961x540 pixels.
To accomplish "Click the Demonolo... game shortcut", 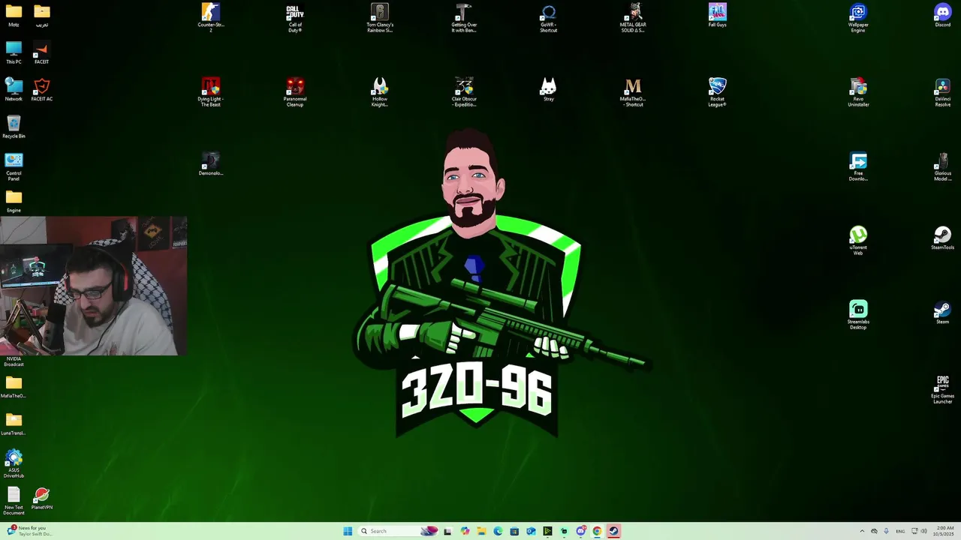I will pyautogui.click(x=211, y=164).
